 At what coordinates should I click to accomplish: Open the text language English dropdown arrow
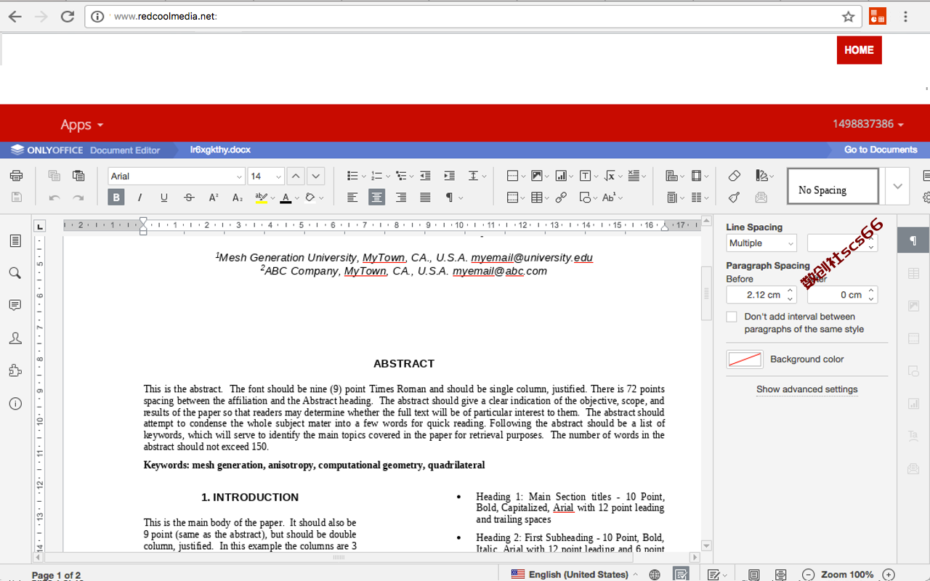click(x=636, y=574)
